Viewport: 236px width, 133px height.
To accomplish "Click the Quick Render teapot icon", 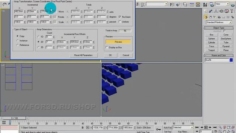I will coord(233,5).
